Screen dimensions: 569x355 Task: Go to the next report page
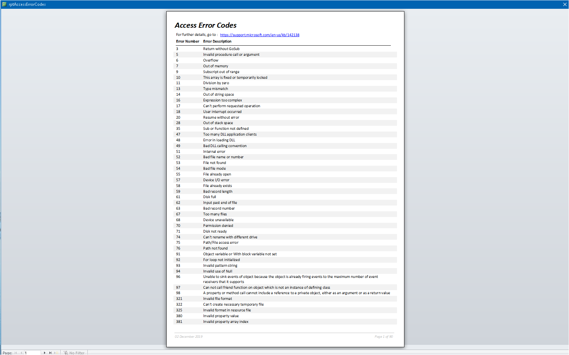[44, 353]
